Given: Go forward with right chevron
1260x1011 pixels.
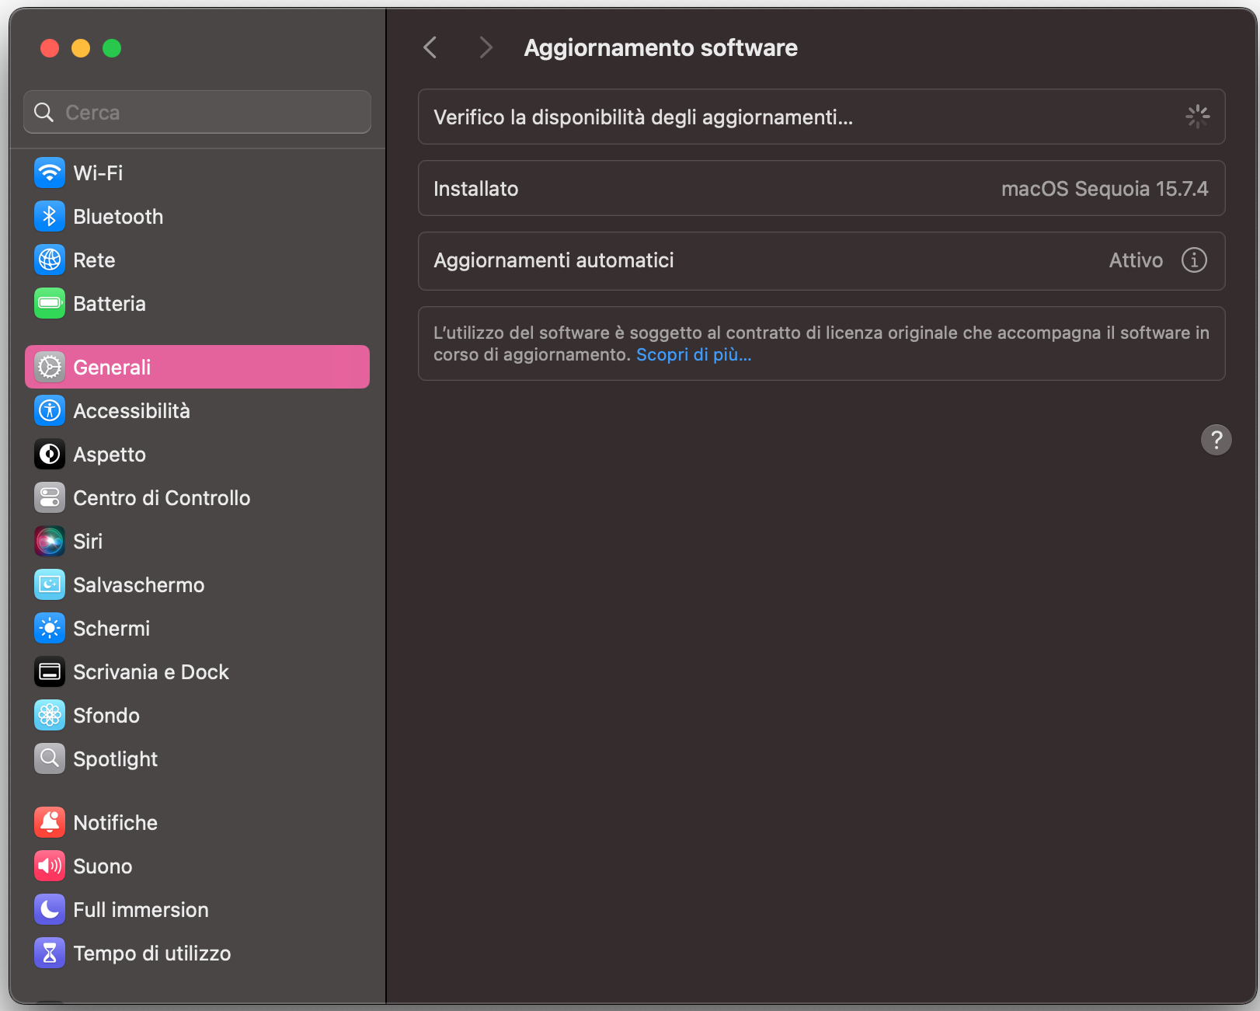Looking at the screenshot, I should click(486, 47).
